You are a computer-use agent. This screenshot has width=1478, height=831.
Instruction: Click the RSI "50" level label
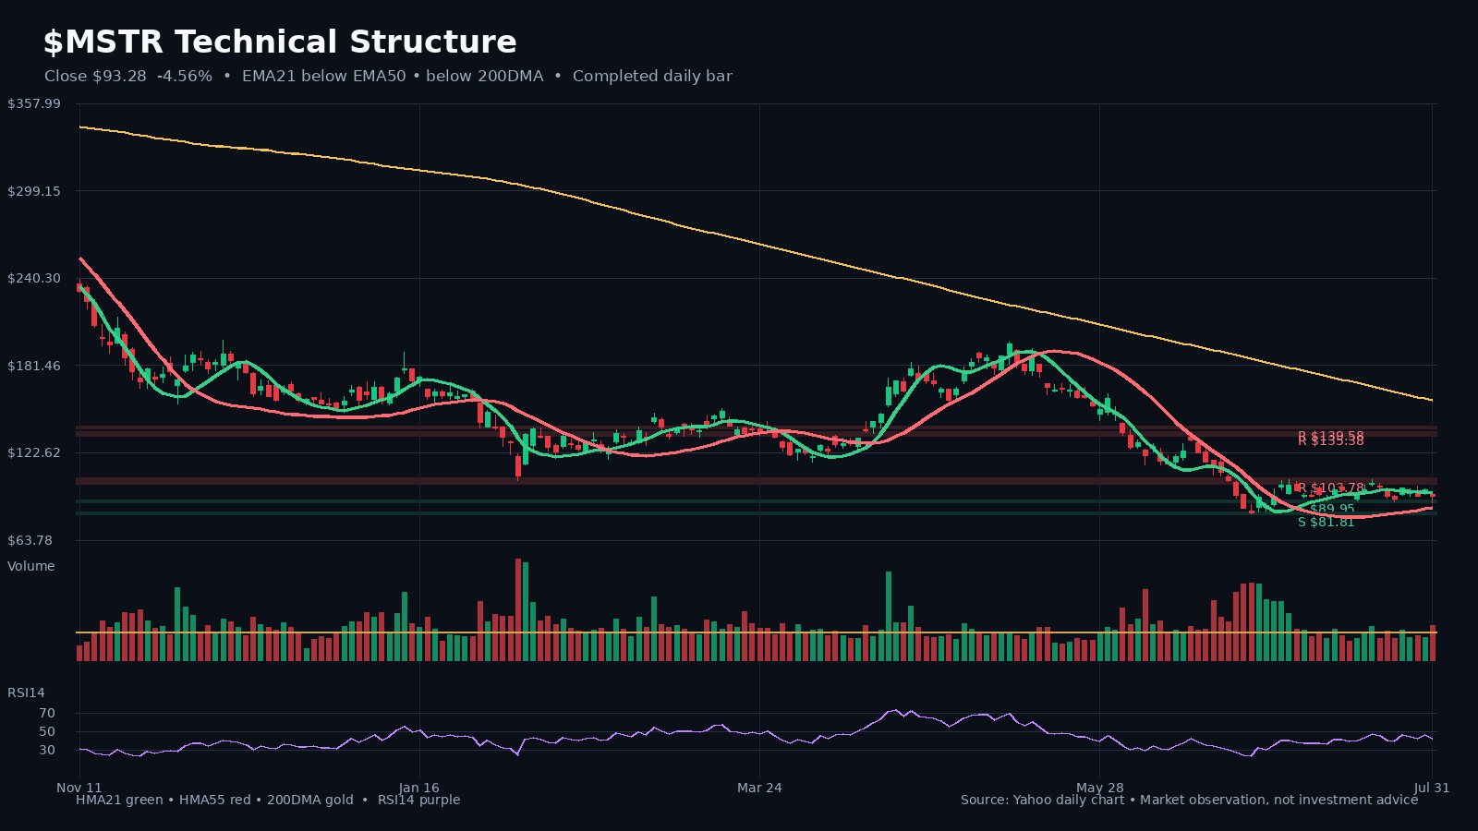tap(47, 731)
